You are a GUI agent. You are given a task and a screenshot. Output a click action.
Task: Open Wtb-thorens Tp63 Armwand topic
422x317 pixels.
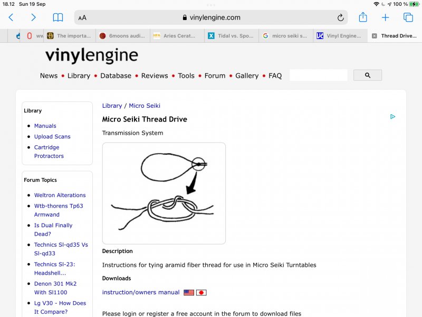click(x=59, y=210)
